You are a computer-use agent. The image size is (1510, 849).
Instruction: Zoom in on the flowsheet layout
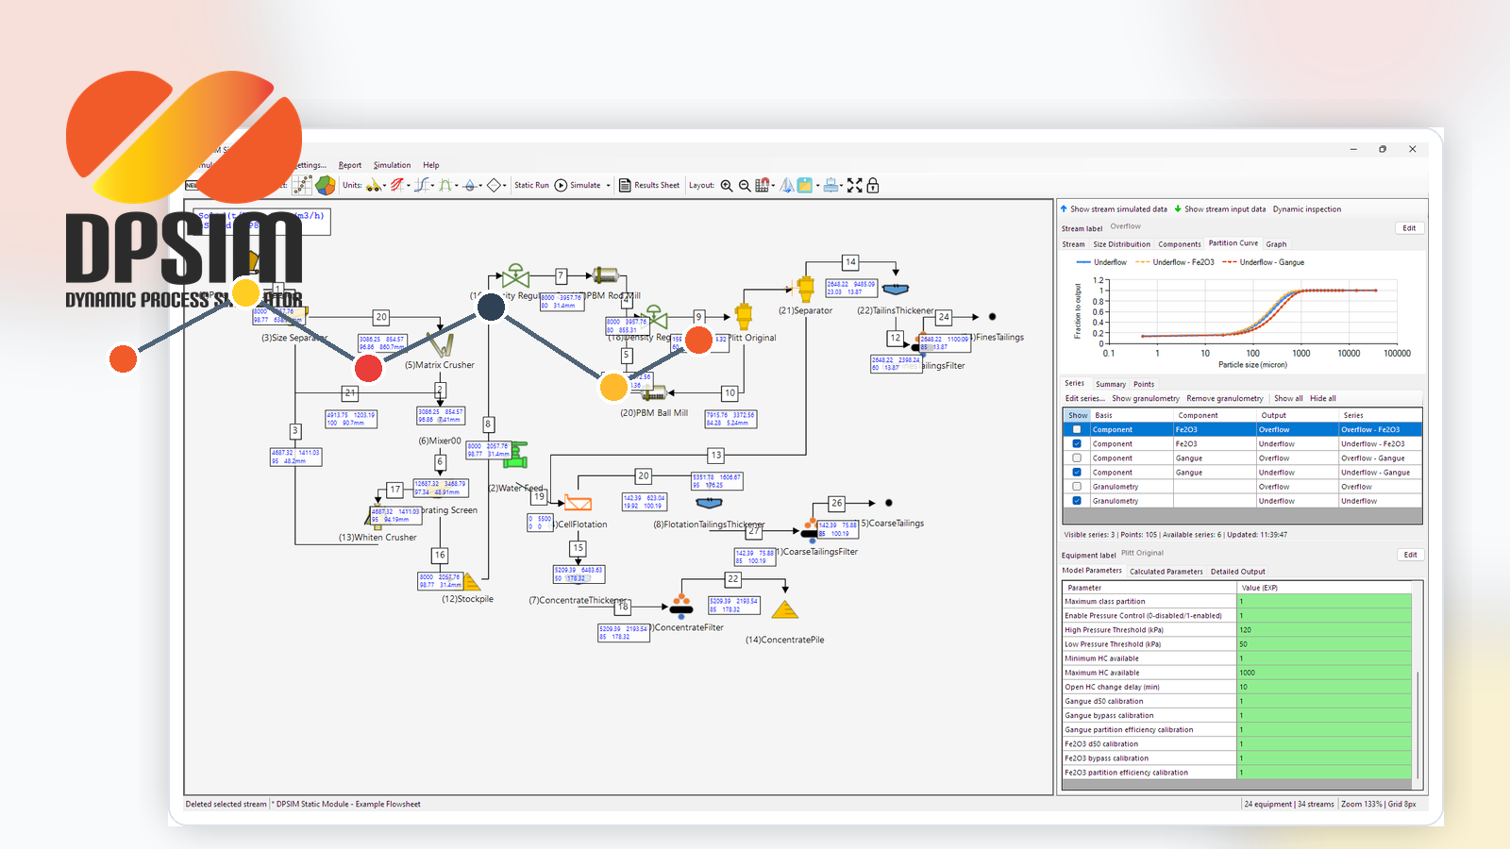click(x=727, y=186)
